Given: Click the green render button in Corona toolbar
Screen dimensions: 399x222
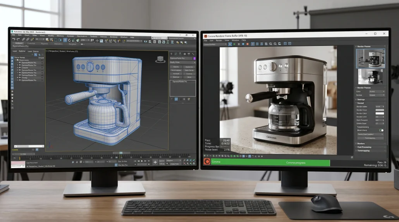Looking at the screenshot, I should [234, 44].
